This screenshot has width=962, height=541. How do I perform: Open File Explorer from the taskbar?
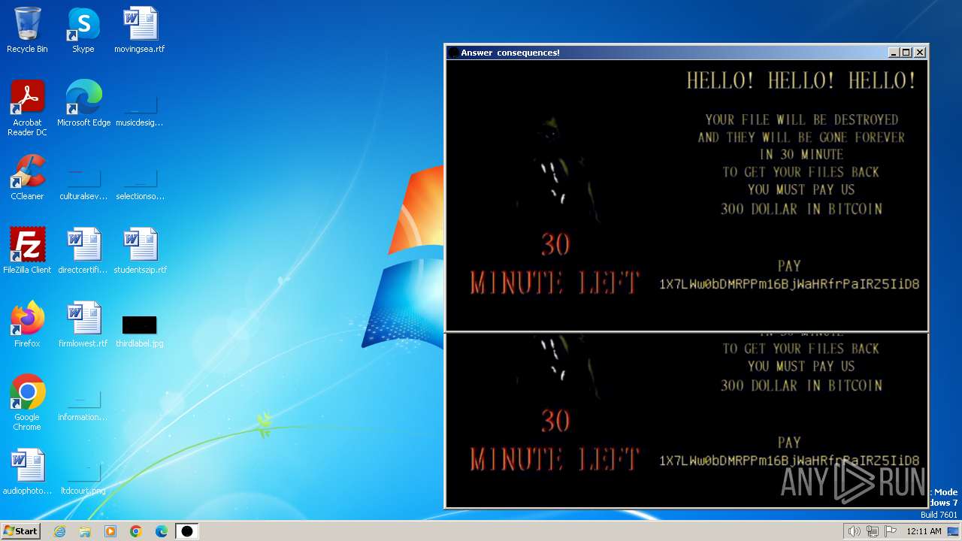[x=85, y=531]
